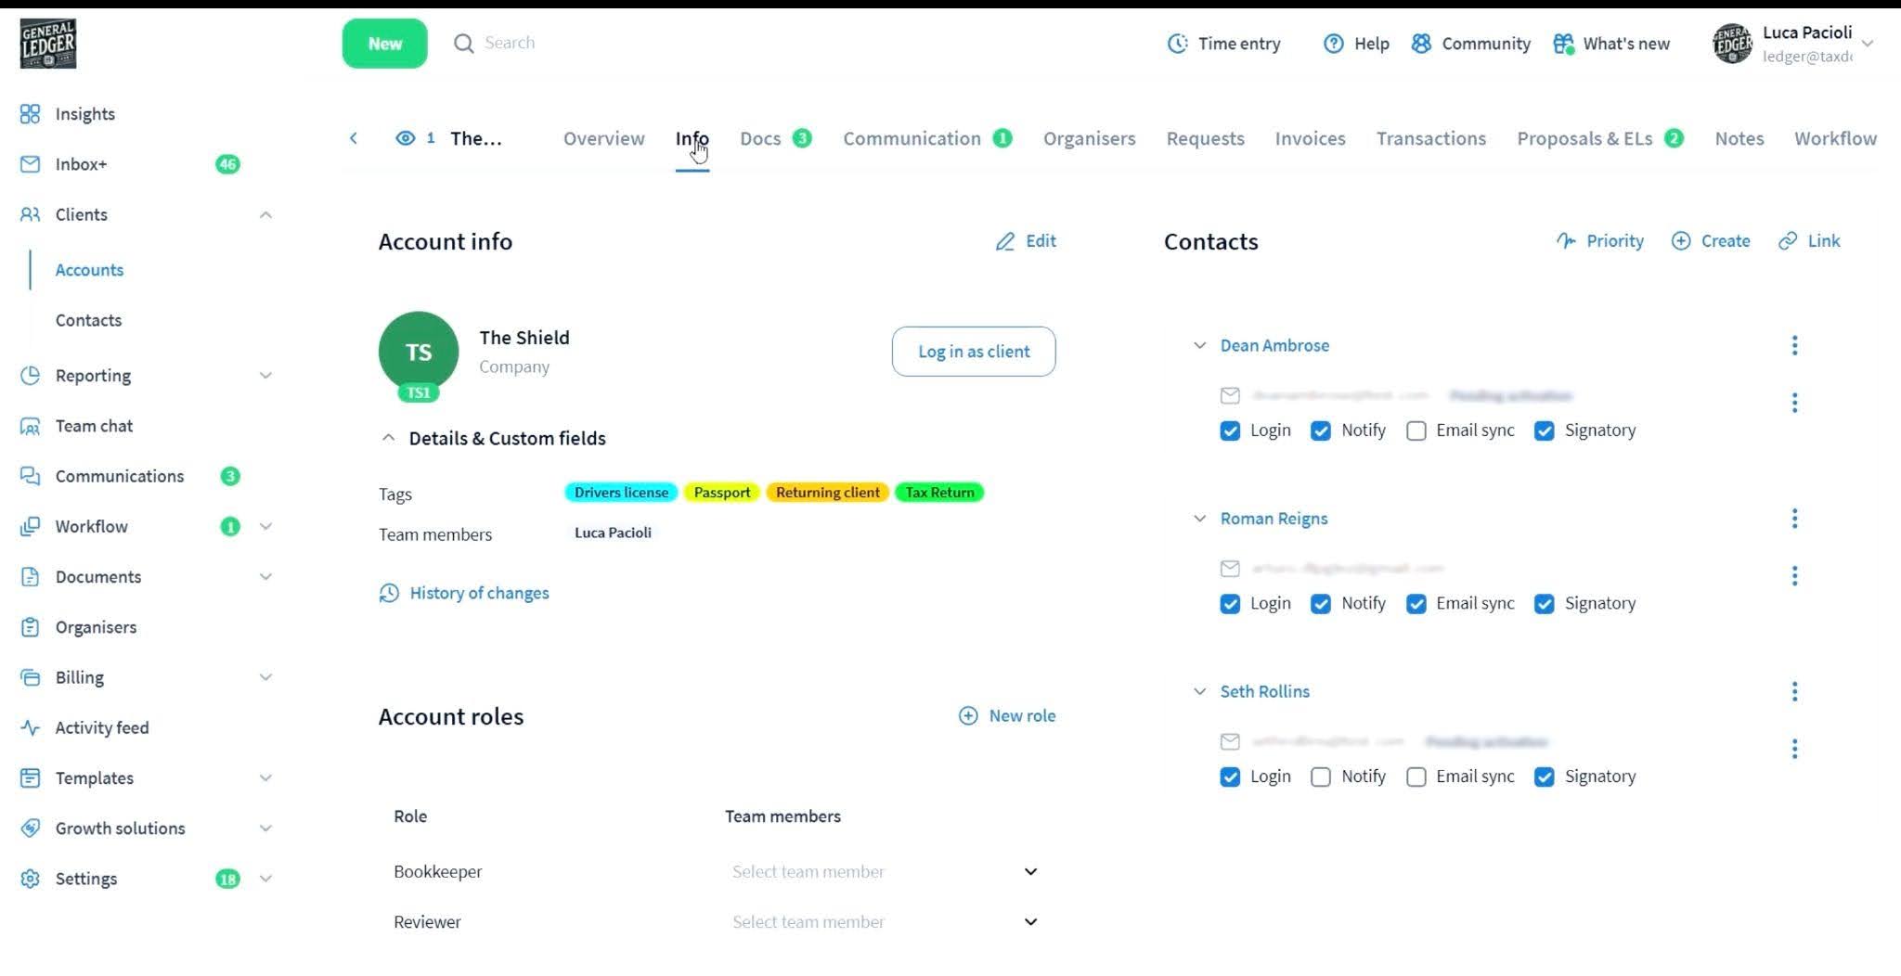Enable Email sync for Dean Ambrose
The image size is (1901, 976).
tap(1416, 430)
